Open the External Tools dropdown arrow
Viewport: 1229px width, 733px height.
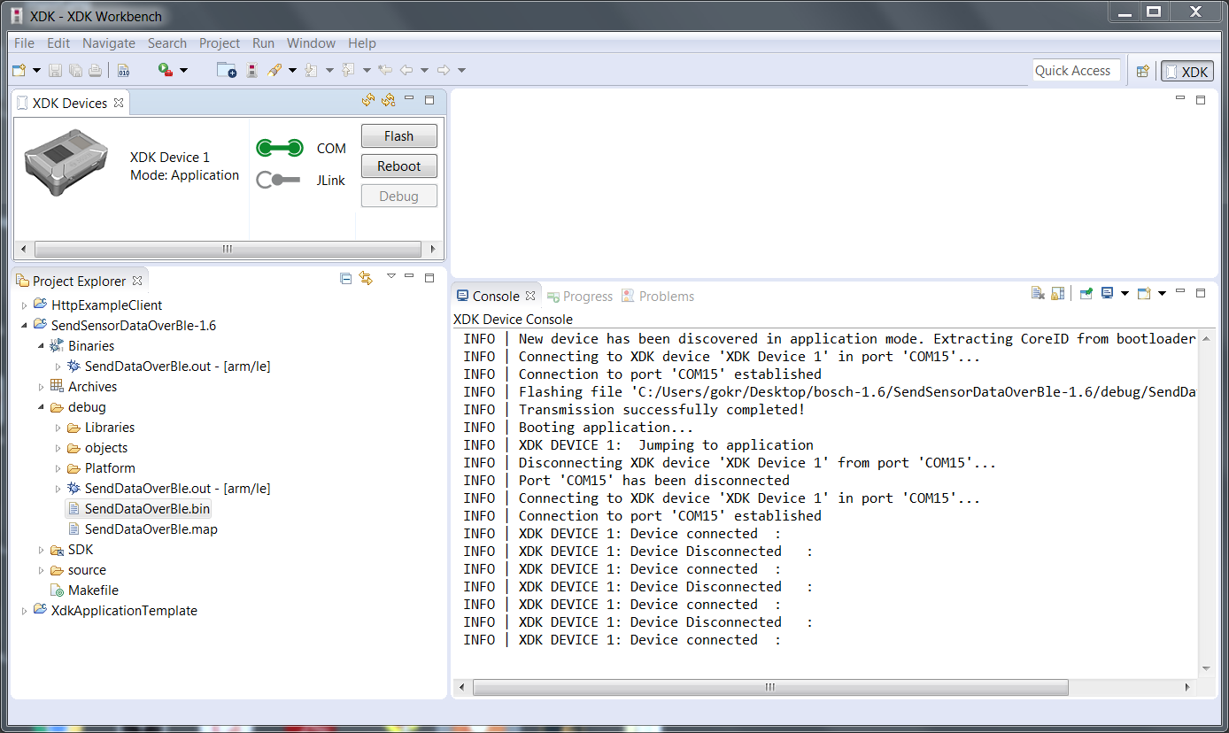click(x=184, y=70)
